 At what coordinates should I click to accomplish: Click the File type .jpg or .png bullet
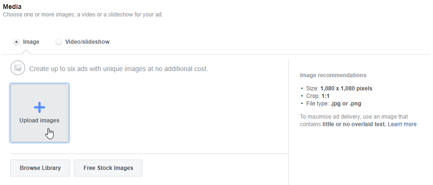coord(334,104)
